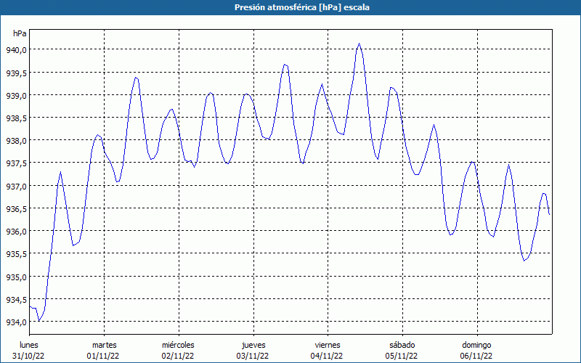Click the 937,5 axis value
The width and height of the screenshot is (581, 363).
point(16,163)
